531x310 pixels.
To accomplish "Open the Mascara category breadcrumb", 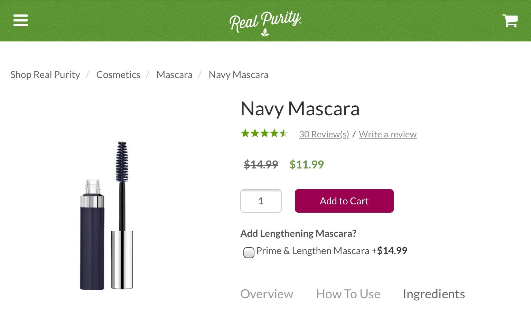I will pyautogui.click(x=174, y=75).
